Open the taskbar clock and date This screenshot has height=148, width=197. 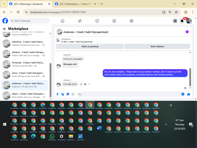180,124
